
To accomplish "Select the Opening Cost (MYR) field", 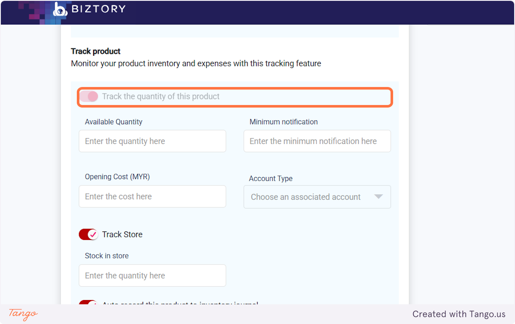I will click(152, 196).
